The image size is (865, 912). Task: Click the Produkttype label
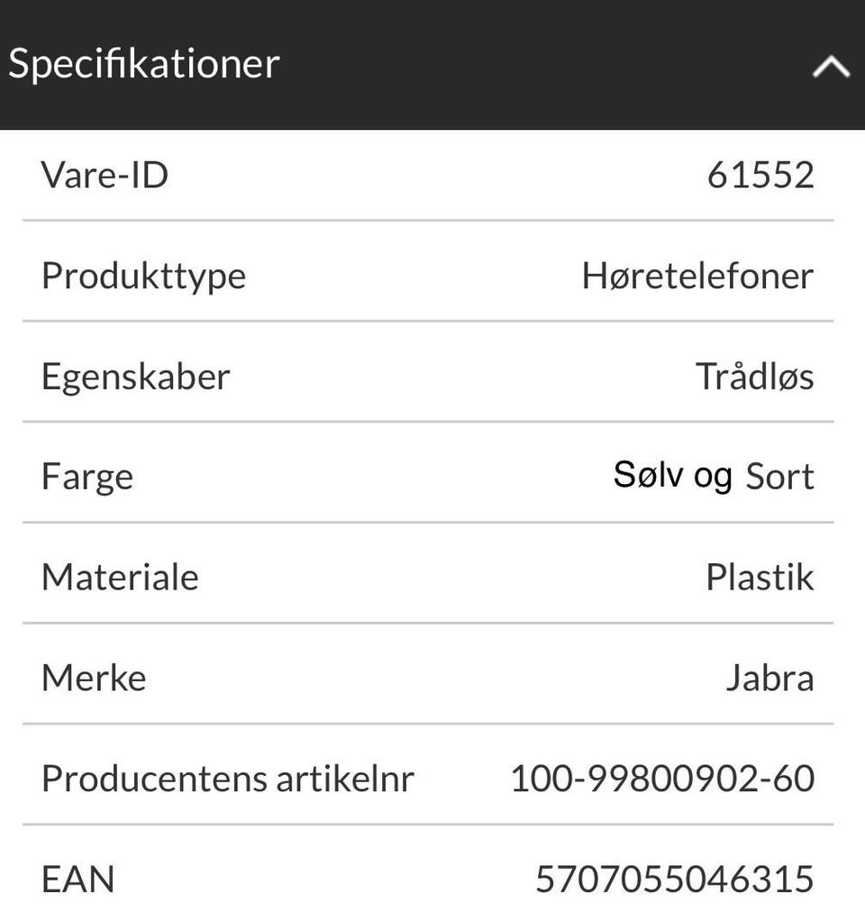(143, 276)
